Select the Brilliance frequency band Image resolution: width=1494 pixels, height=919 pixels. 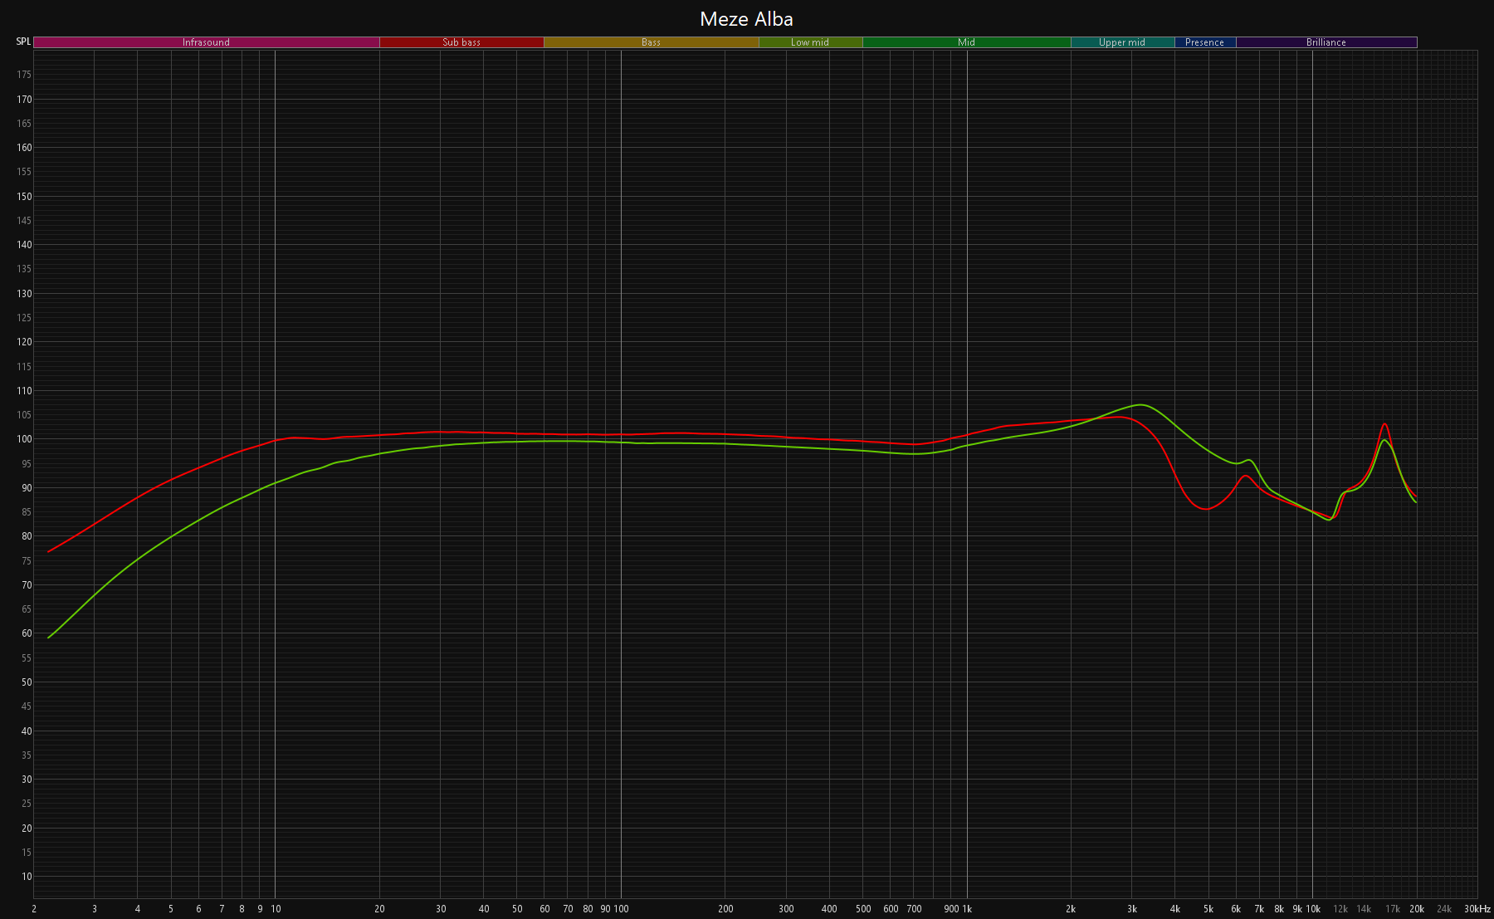click(1326, 42)
